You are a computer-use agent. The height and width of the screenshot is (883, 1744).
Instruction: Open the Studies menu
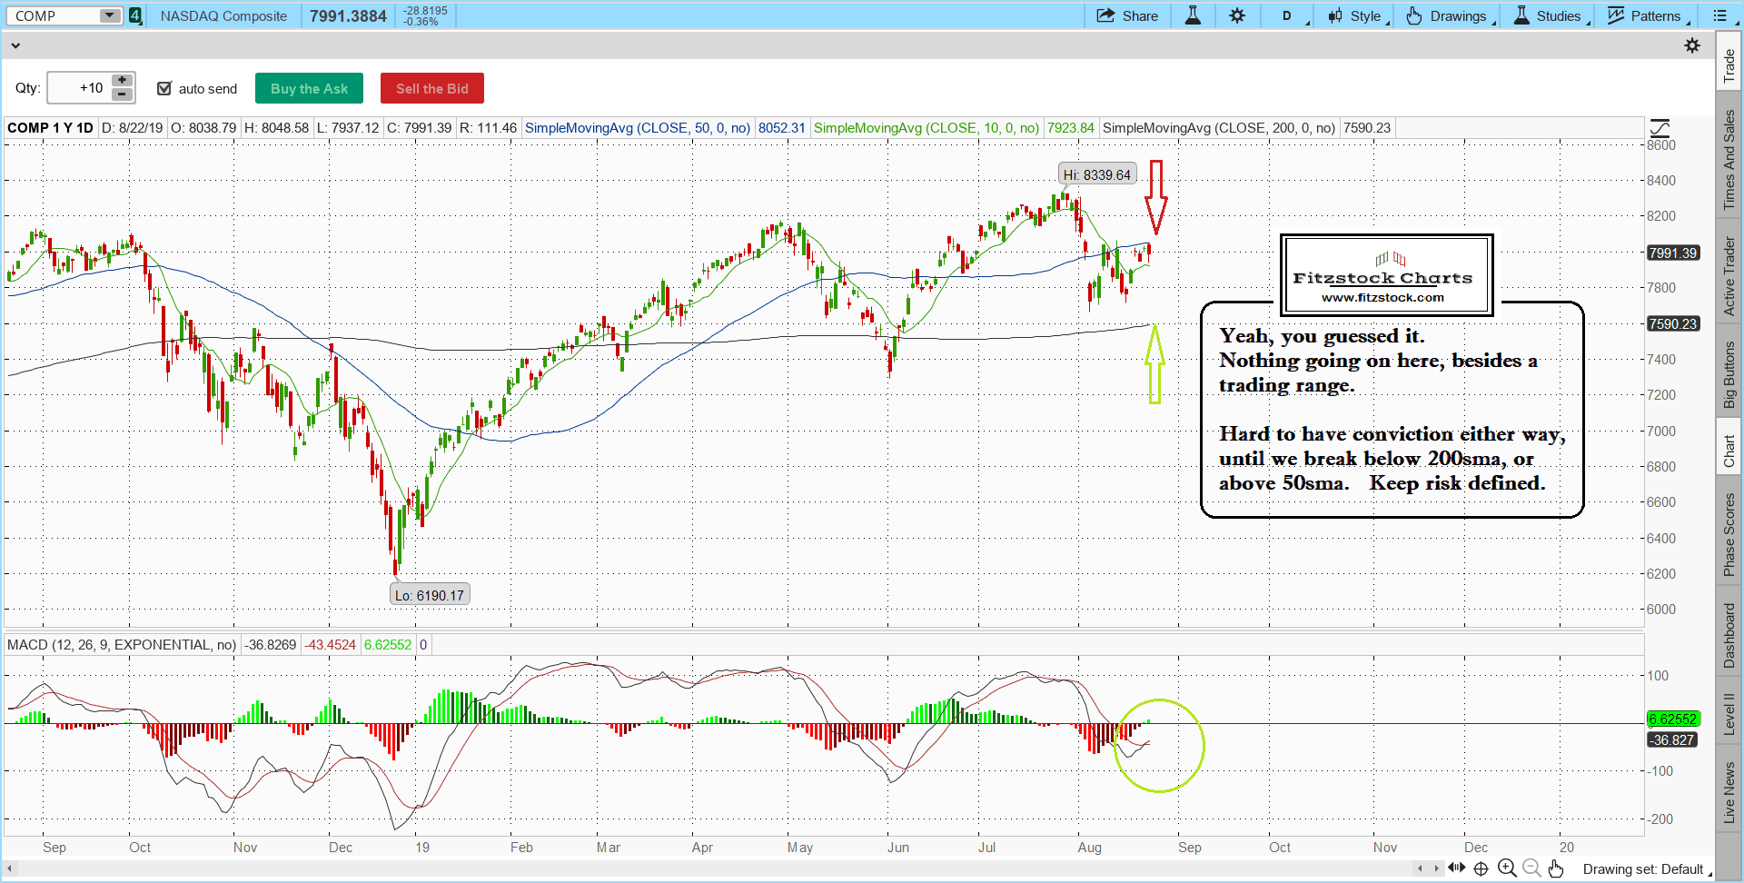point(1550,15)
